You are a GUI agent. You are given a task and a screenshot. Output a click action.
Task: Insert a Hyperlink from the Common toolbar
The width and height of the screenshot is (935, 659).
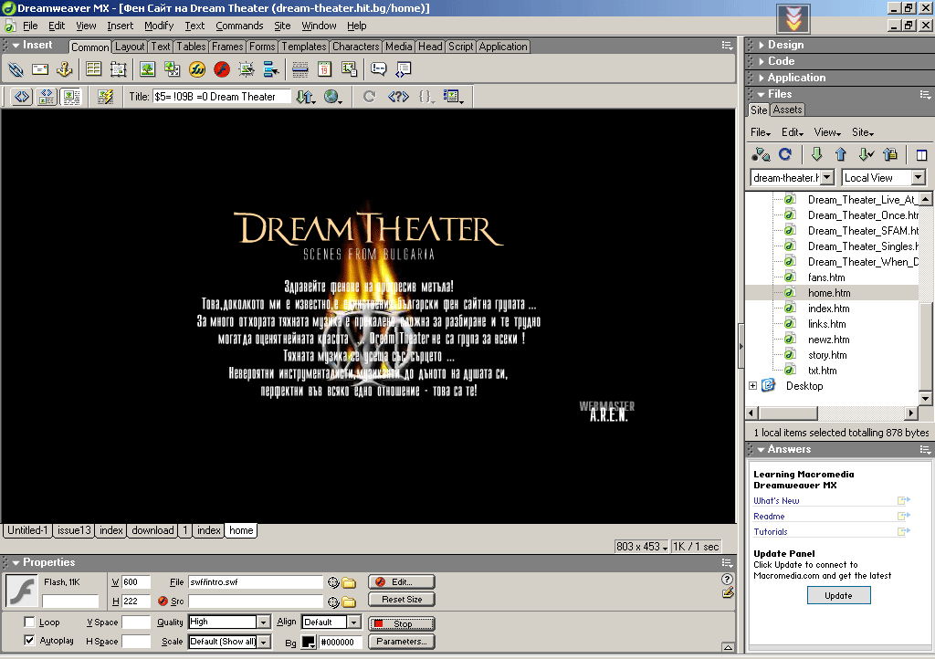pos(16,69)
